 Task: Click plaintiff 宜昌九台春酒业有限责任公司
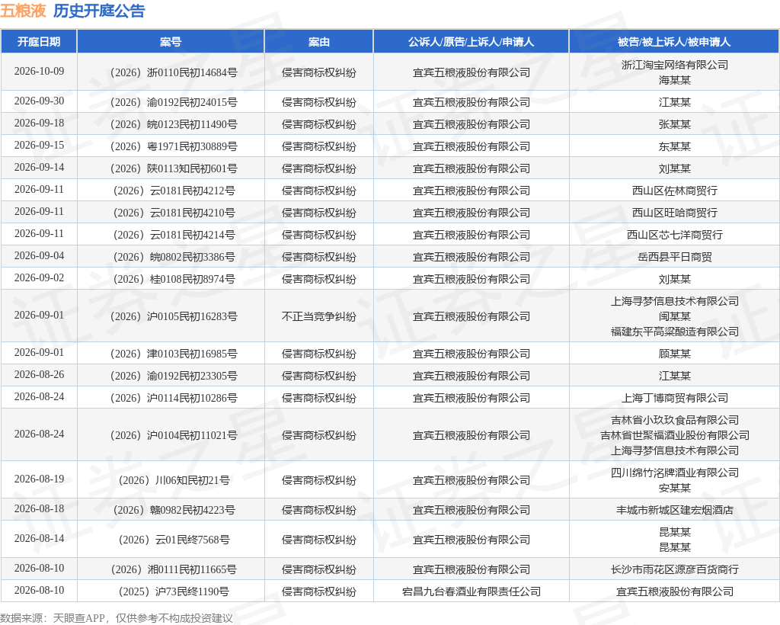click(471, 591)
